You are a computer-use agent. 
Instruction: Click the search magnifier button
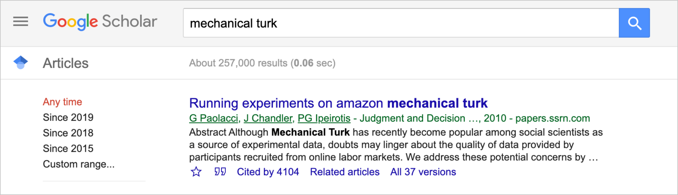tap(634, 22)
